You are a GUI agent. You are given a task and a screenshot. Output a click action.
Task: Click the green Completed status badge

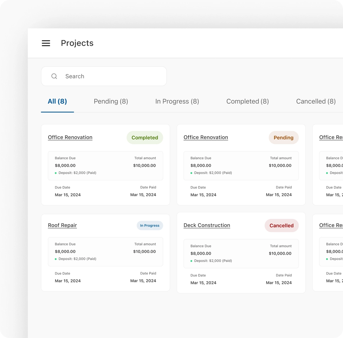coord(145,138)
